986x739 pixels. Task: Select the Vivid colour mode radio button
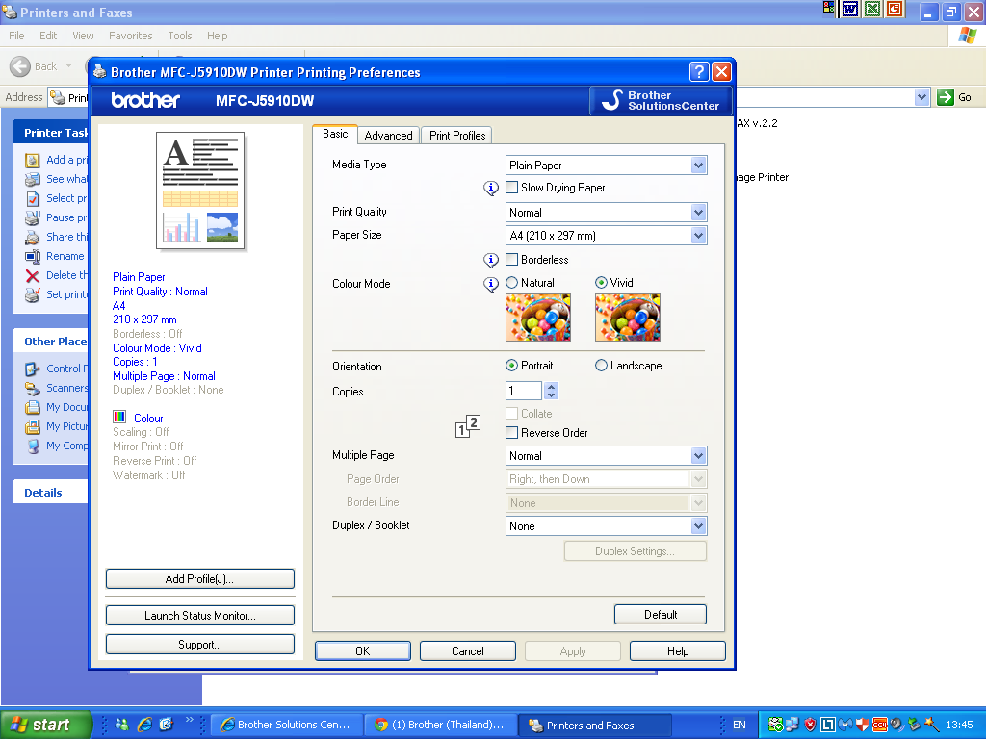601,283
